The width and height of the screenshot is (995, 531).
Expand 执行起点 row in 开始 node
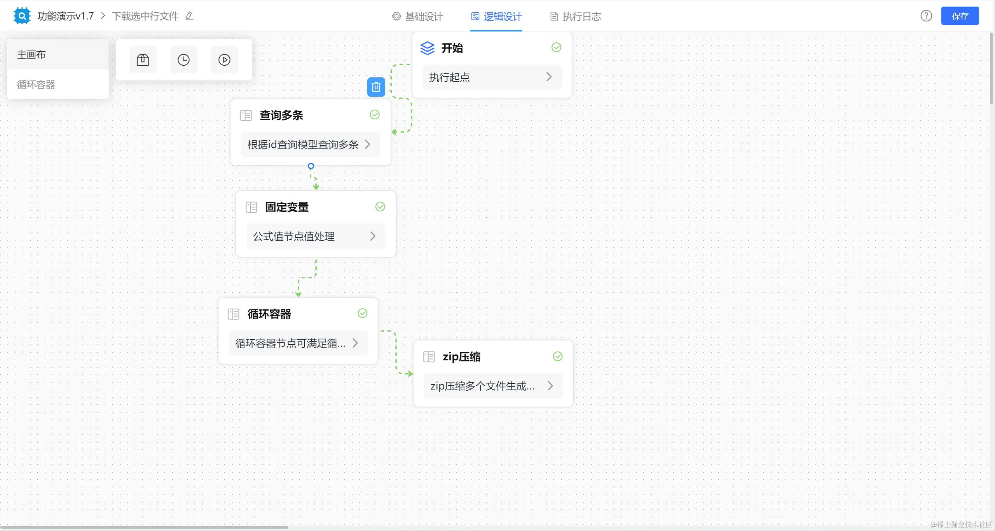tap(549, 77)
